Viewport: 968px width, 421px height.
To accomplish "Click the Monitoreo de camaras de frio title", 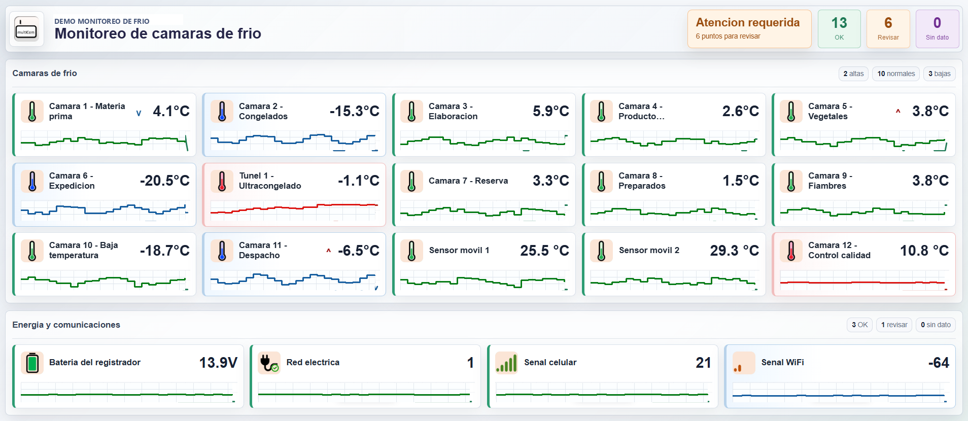I will [x=158, y=33].
